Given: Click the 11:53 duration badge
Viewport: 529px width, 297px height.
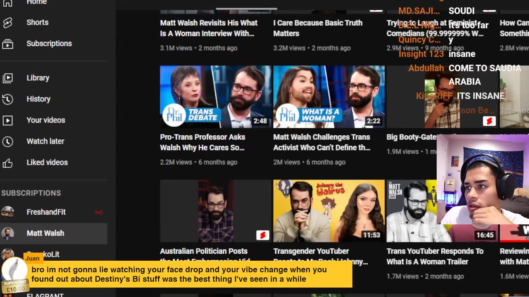Looking at the screenshot, I should click(x=372, y=235).
